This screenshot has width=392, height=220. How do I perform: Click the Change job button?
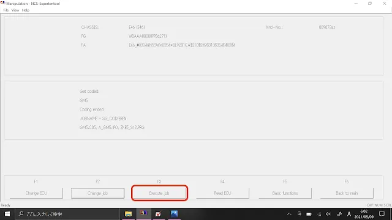point(97,193)
